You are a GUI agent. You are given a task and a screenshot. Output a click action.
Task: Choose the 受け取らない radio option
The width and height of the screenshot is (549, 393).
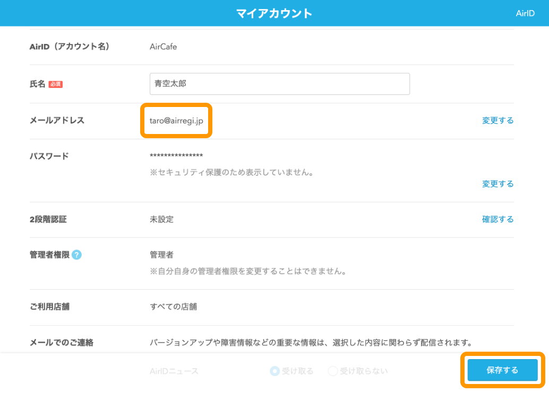click(x=333, y=371)
